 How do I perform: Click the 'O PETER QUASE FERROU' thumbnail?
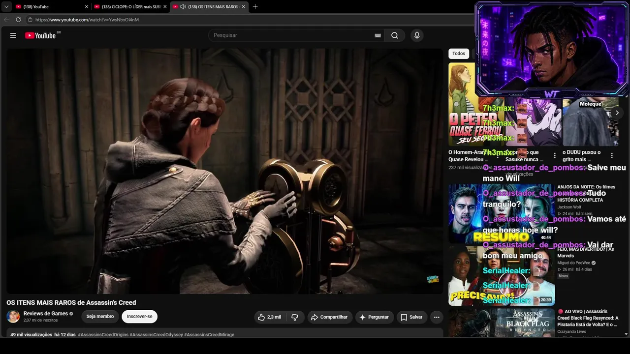pyautogui.click(x=463, y=104)
